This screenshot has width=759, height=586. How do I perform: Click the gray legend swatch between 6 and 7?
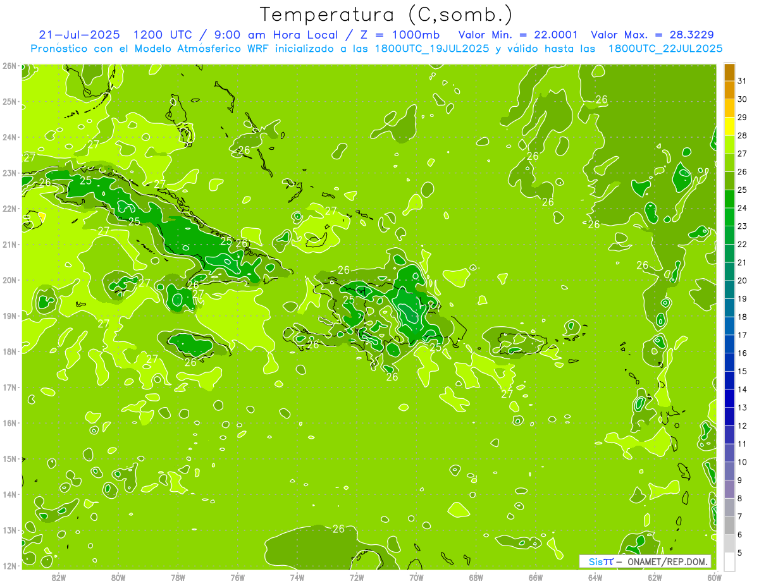pyautogui.click(x=729, y=525)
